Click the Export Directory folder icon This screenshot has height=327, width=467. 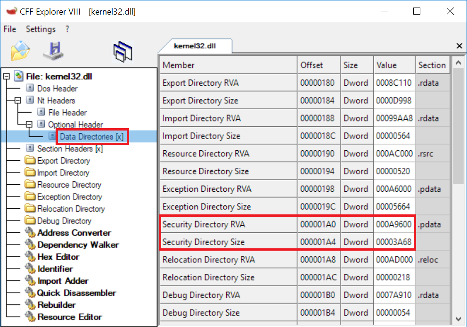30,160
